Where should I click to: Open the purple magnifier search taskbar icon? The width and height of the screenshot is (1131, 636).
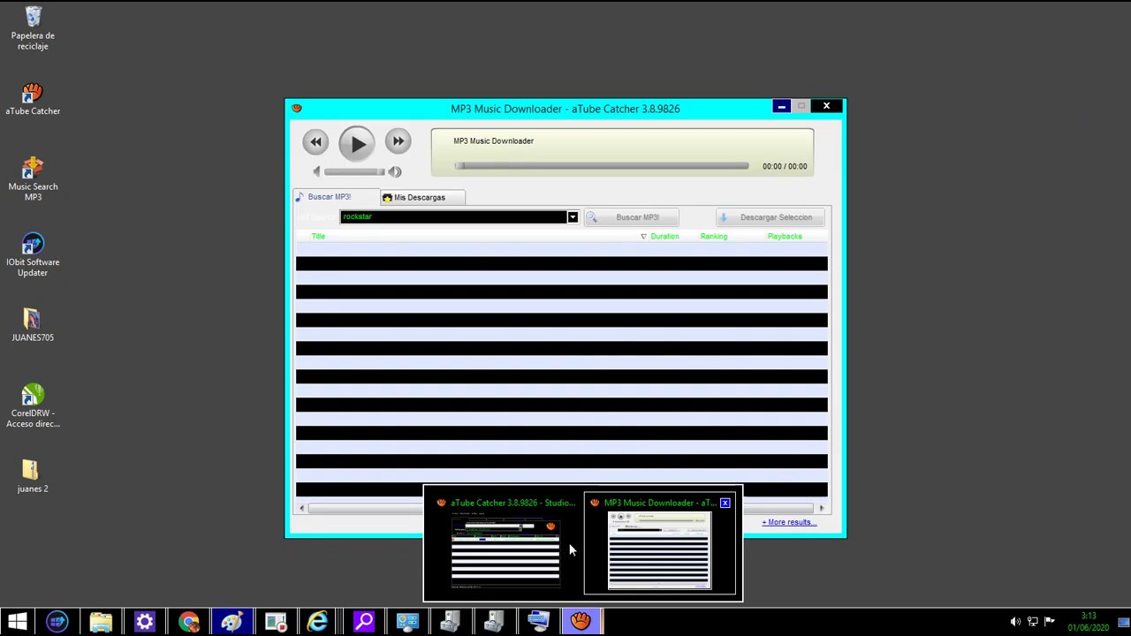coord(362,622)
